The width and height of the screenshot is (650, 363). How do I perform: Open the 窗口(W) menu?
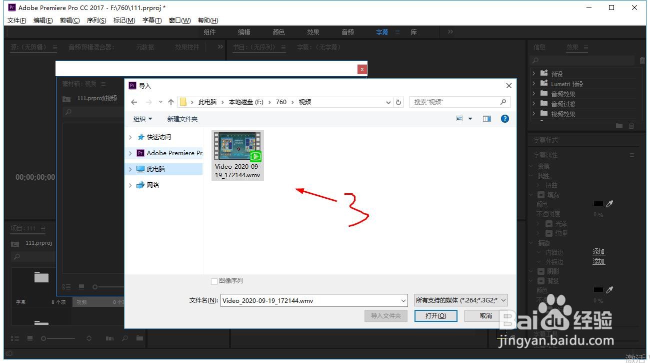[x=179, y=21]
